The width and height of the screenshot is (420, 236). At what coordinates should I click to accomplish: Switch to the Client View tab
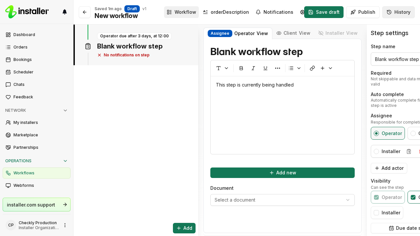coord(293,33)
